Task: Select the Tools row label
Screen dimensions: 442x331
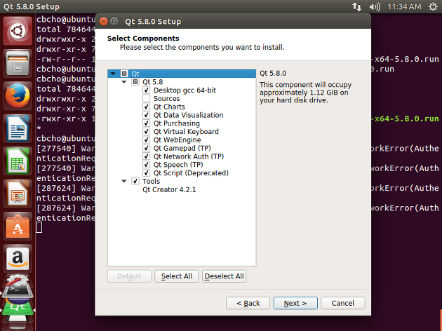Action: click(x=151, y=181)
